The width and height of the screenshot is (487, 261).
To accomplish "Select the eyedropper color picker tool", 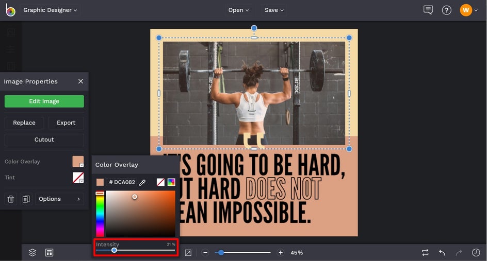I will click(142, 183).
